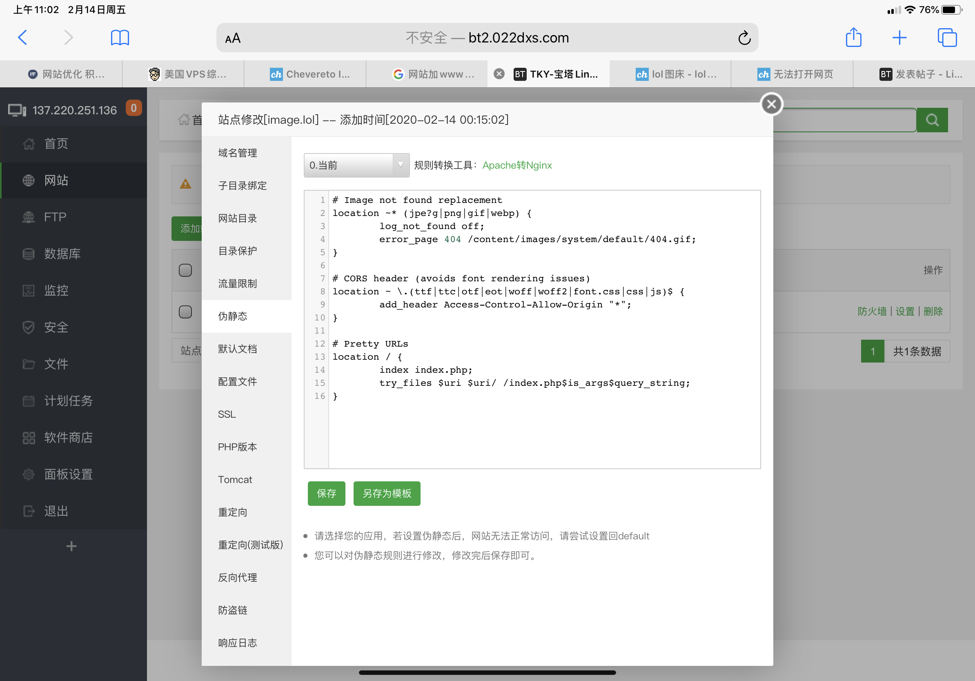Tap Safari back arrow
975x681 pixels.
tap(23, 38)
